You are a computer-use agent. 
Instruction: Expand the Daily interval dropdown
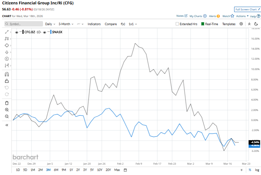coord(50,24)
